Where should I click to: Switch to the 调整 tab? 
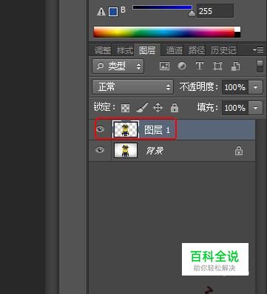103,51
